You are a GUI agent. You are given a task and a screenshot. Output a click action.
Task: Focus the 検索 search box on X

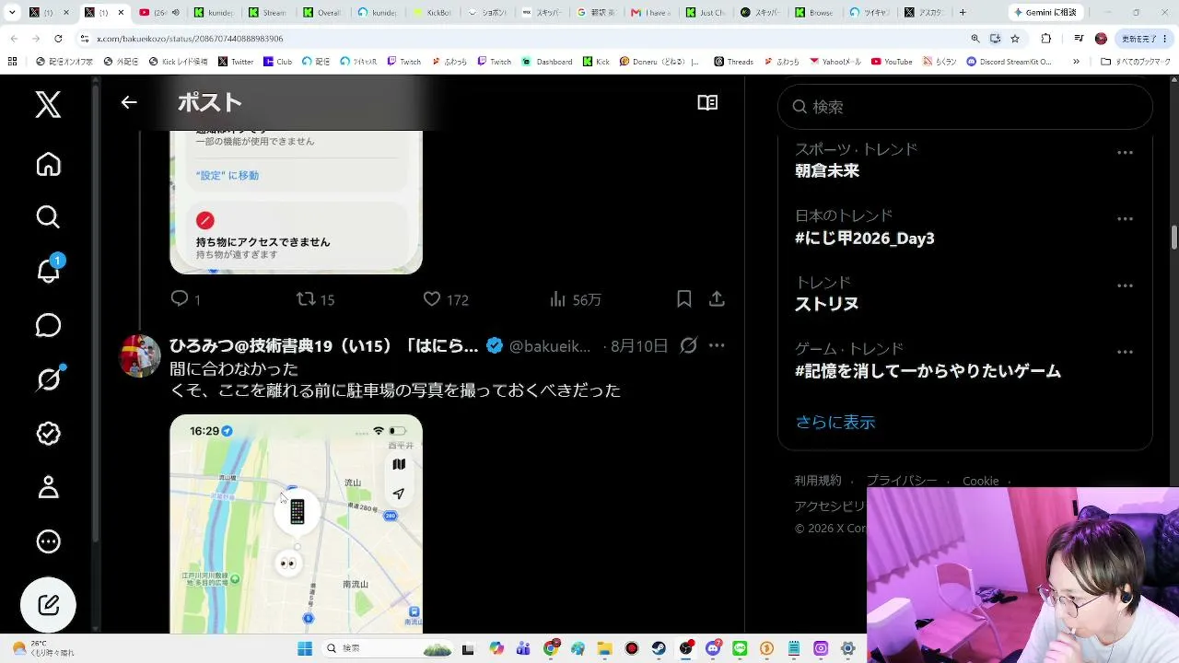point(965,107)
